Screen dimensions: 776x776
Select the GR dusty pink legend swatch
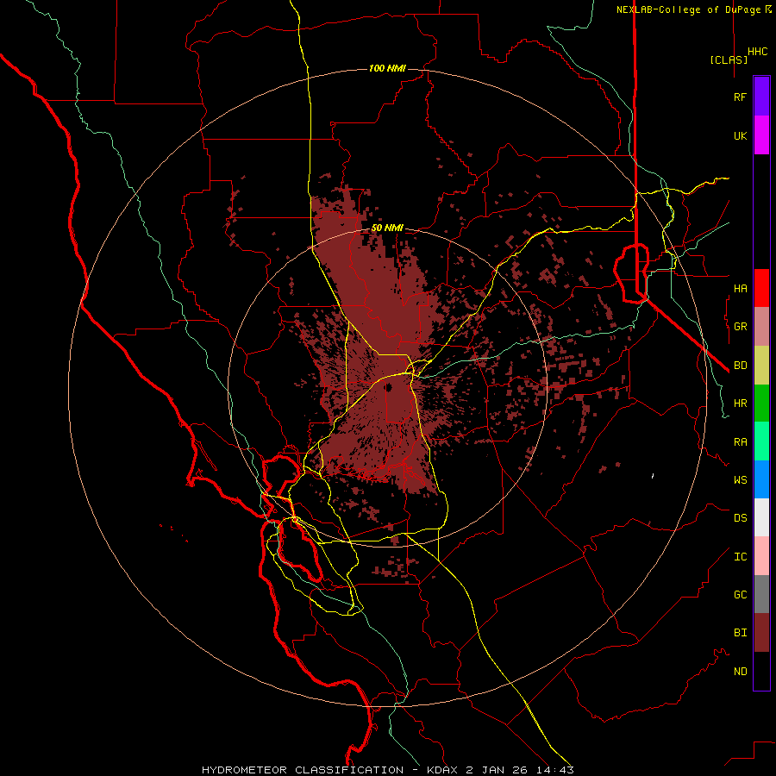761,327
